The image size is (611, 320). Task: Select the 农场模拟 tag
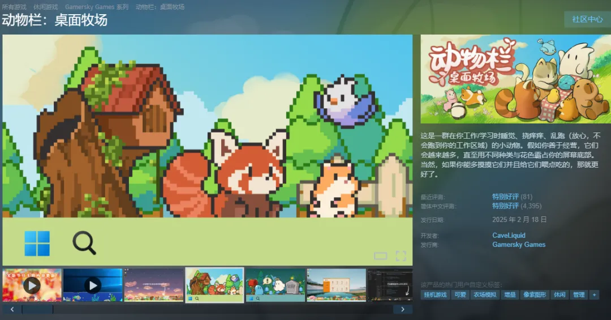(485, 295)
